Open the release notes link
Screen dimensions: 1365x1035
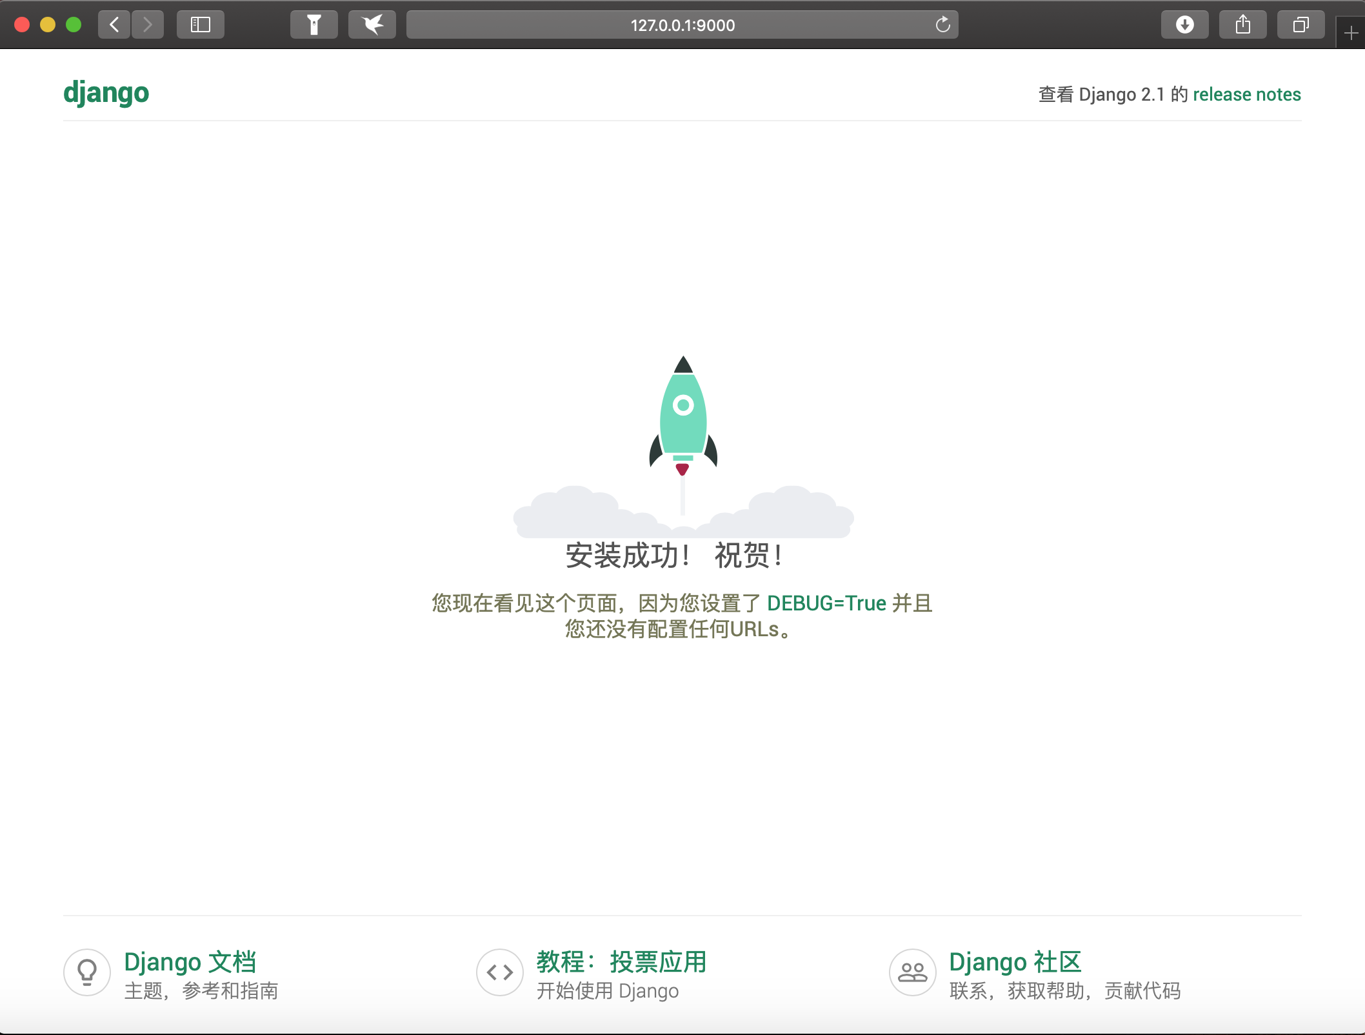point(1247,94)
